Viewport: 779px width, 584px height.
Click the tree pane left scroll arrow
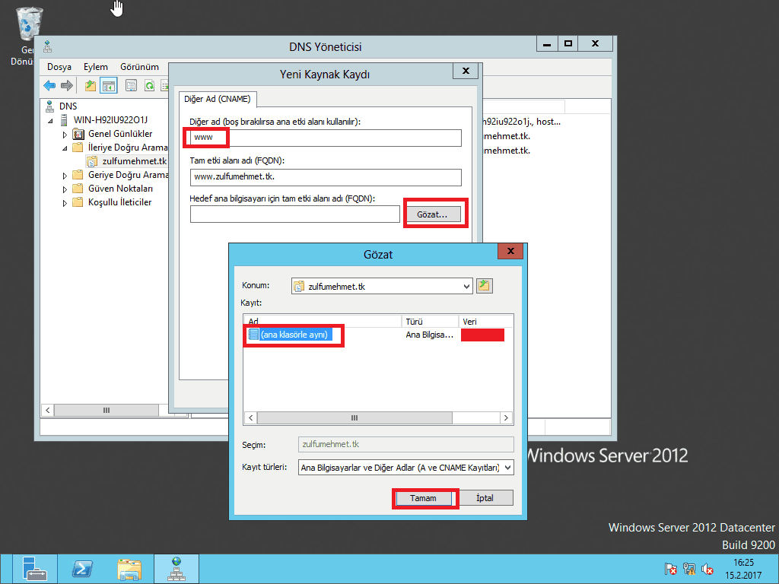(x=48, y=410)
